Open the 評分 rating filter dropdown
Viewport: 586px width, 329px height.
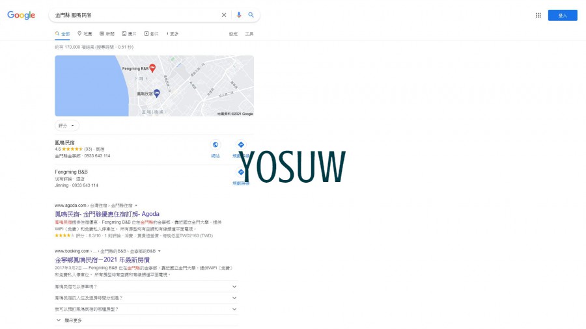point(66,125)
